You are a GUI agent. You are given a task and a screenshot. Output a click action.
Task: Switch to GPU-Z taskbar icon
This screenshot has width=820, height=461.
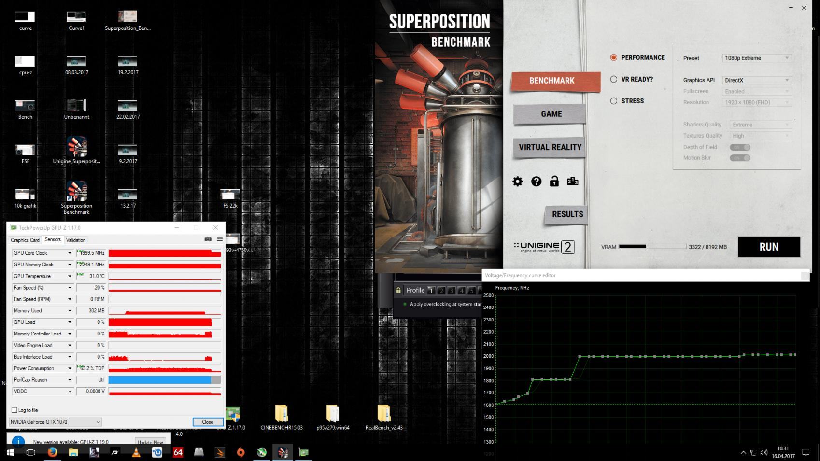tap(303, 452)
